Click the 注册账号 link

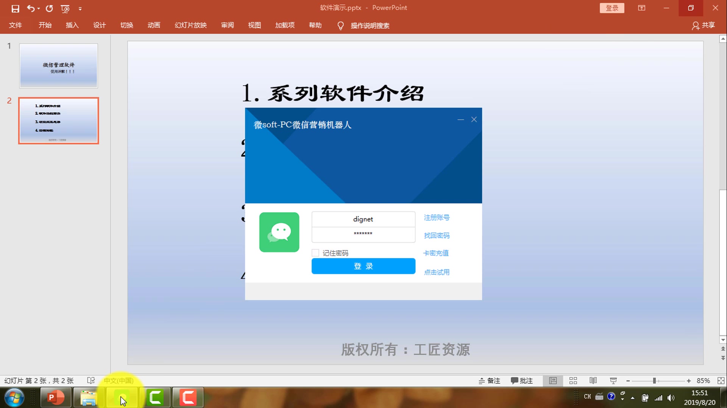tap(437, 218)
